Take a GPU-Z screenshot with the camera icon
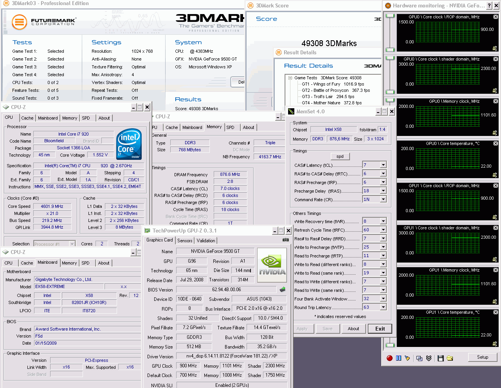The width and height of the screenshot is (501, 388). click(x=286, y=240)
